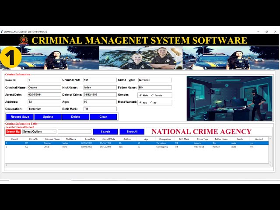Click the Crime Type column header
Image resolution: width=280 pixels, height=210 pixels.
pos(203,139)
